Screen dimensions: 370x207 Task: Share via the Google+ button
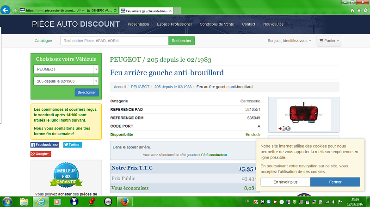coord(41,154)
